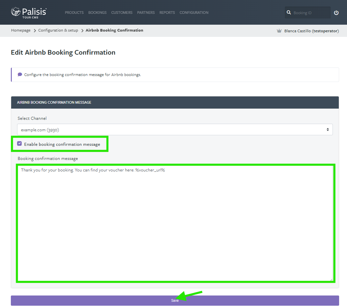Viewport: 347px width, 308px height.
Task: Click the power logout icon
Action: click(336, 13)
